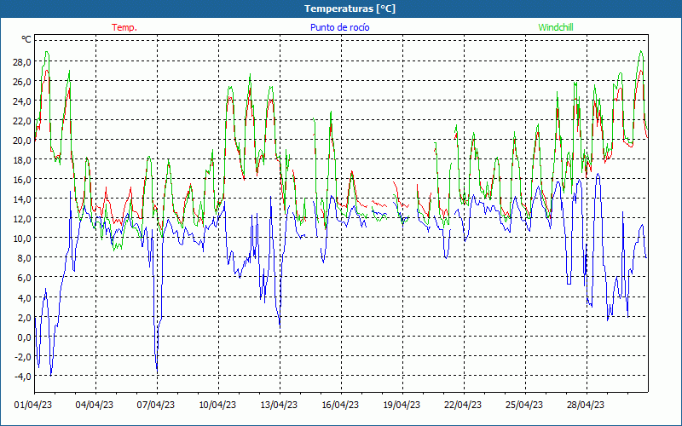Click the 2,0 y-axis value
This screenshot has width=682, height=426.
click(x=24, y=318)
